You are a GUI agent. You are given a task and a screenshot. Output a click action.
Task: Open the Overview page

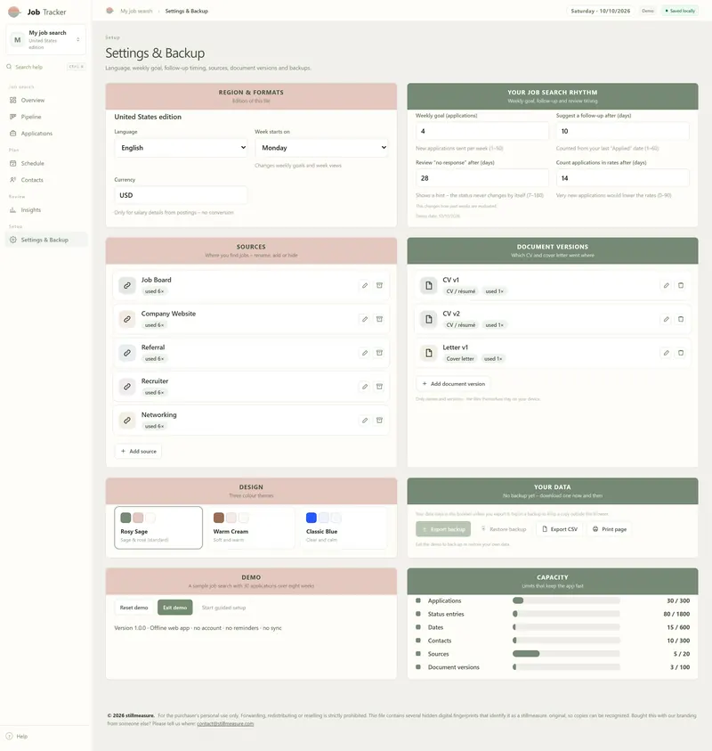pos(46,100)
